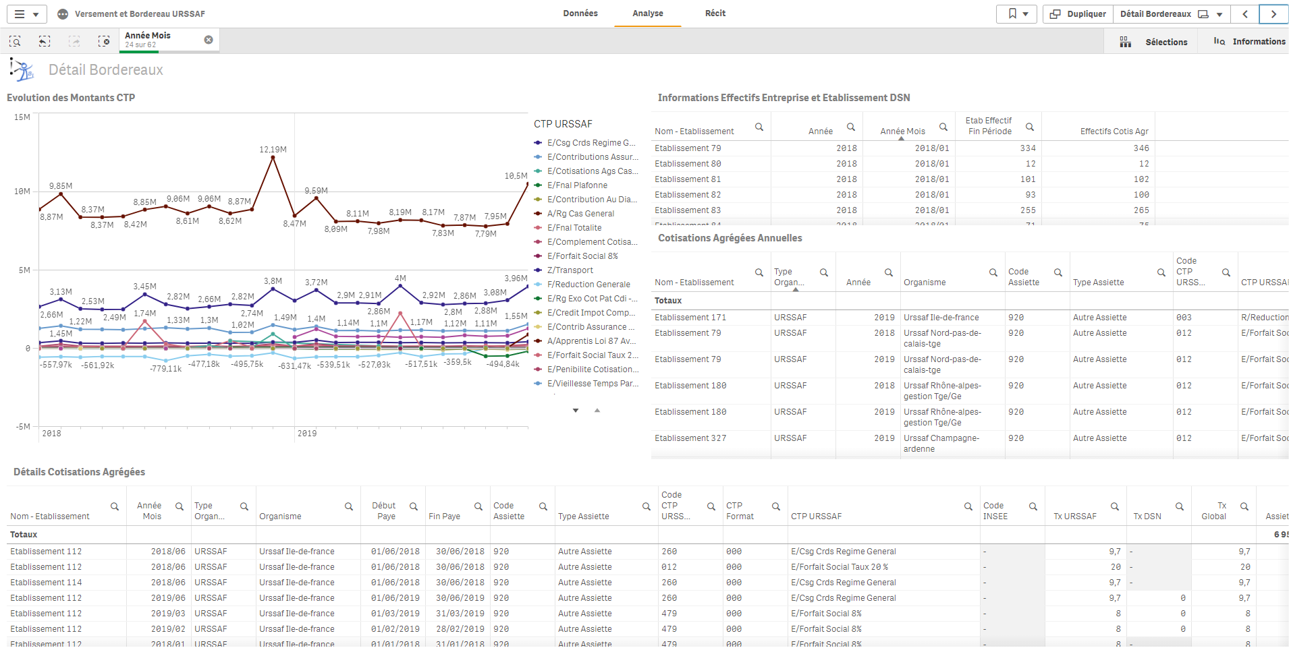Search the Tx URSSAF column

coord(1115,506)
